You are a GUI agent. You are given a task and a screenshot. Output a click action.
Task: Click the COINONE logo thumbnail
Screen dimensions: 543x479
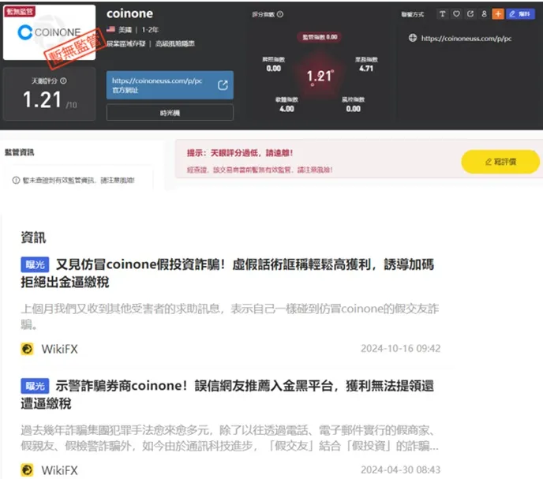(49, 32)
